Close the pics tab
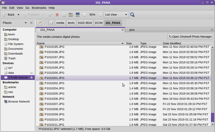Image resolution: width=215 pixels, height=132 pixels. tap(212, 30)
